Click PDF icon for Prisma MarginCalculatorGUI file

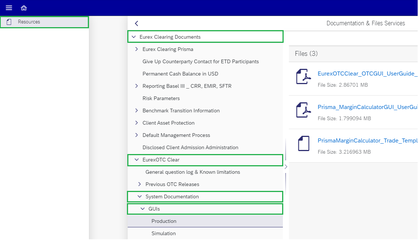(x=303, y=110)
